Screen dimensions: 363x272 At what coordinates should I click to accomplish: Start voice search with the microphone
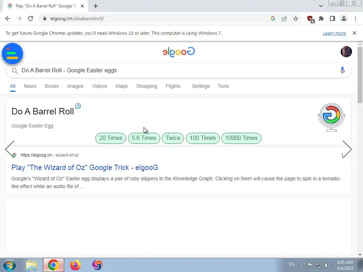click(342, 70)
